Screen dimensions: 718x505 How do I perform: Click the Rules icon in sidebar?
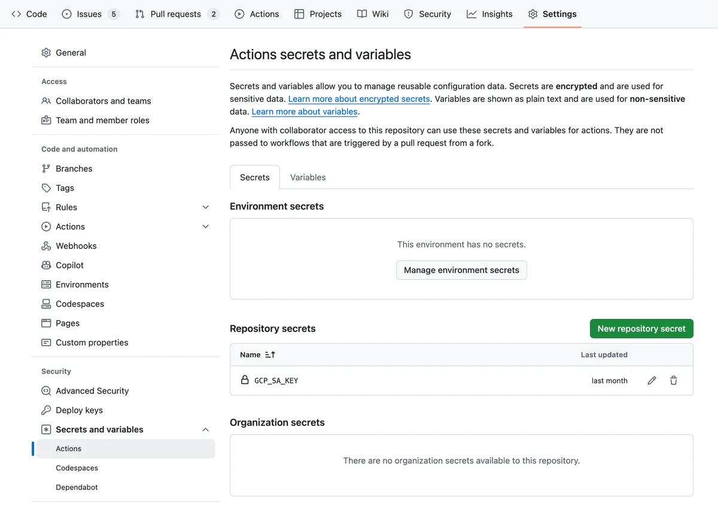click(x=46, y=207)
